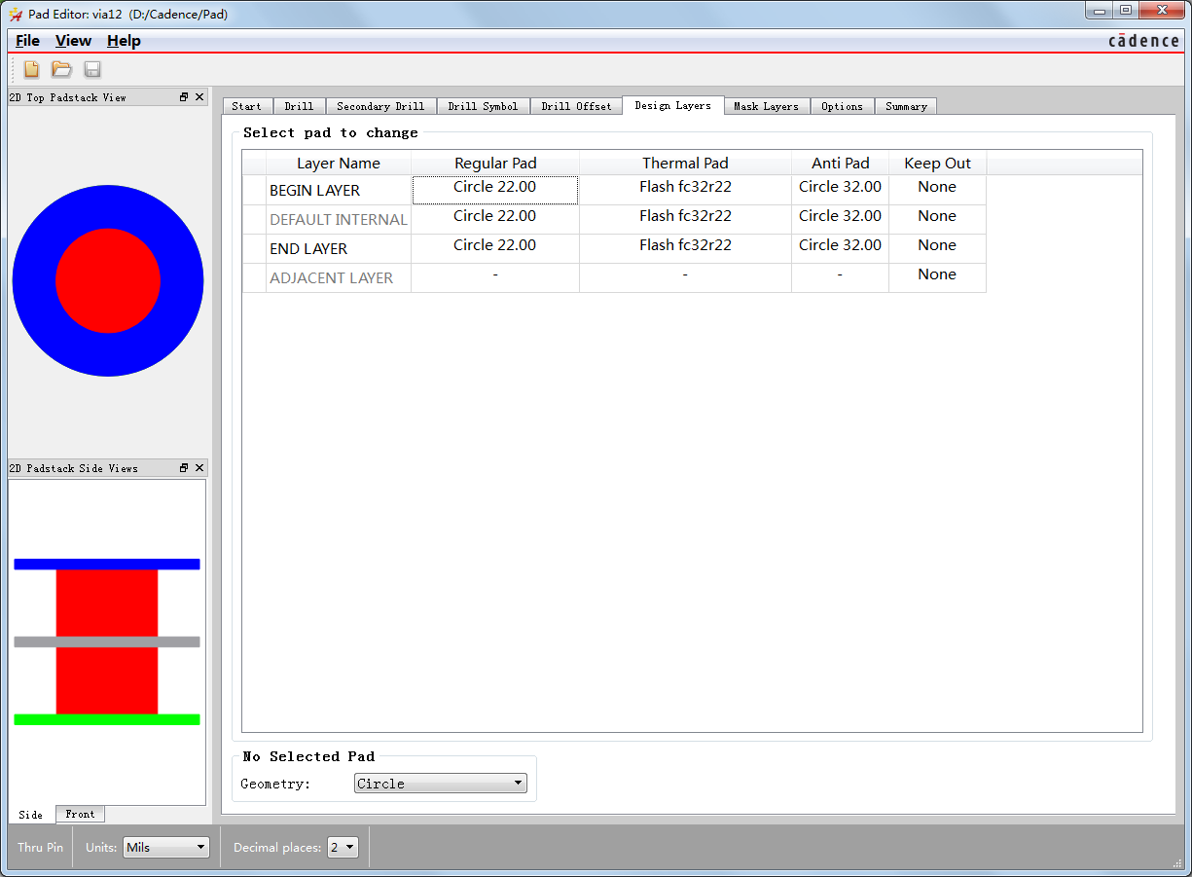This screenshot has height=877, width=1192.
Task: Close the 2D Padstack Side Views panel
Action: click(199, 468)
